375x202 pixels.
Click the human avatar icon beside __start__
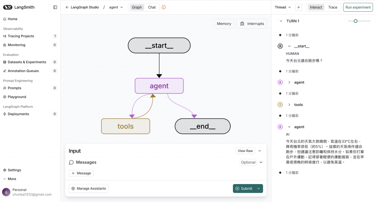(x=280, y=46)
